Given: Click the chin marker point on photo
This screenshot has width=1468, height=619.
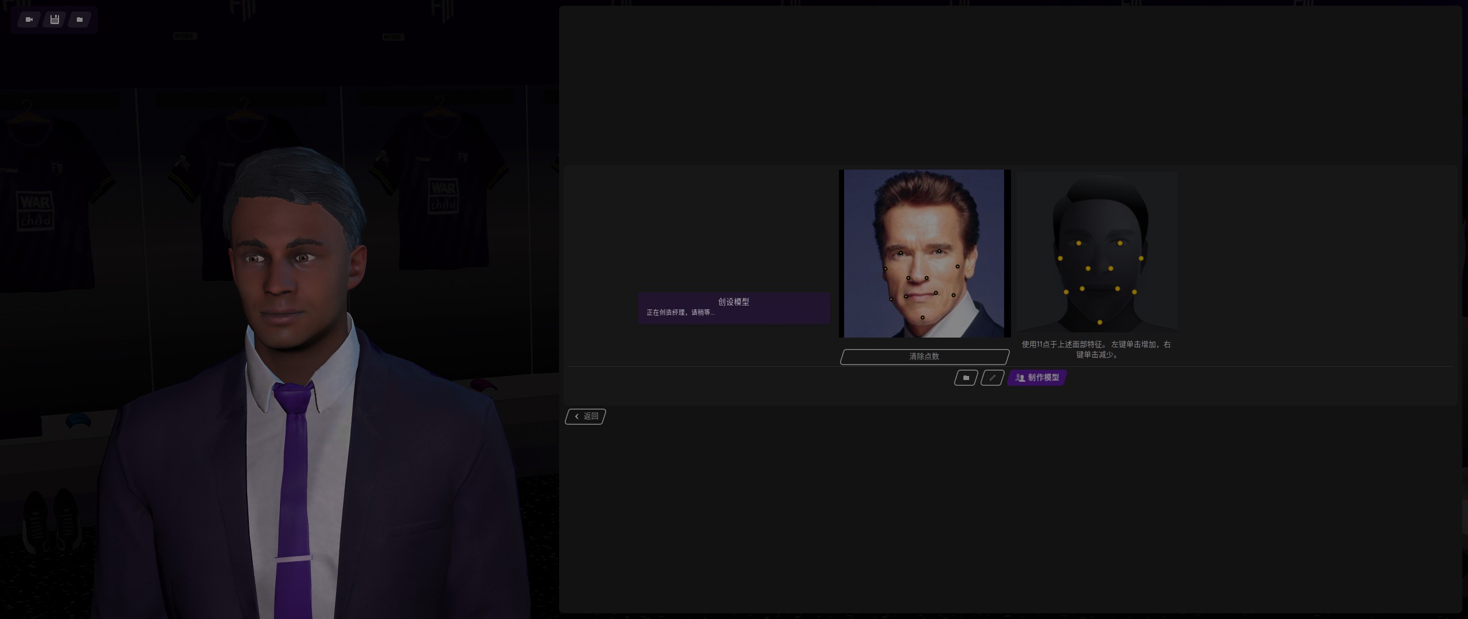Looking at the screenshot, I should point(923,318).
